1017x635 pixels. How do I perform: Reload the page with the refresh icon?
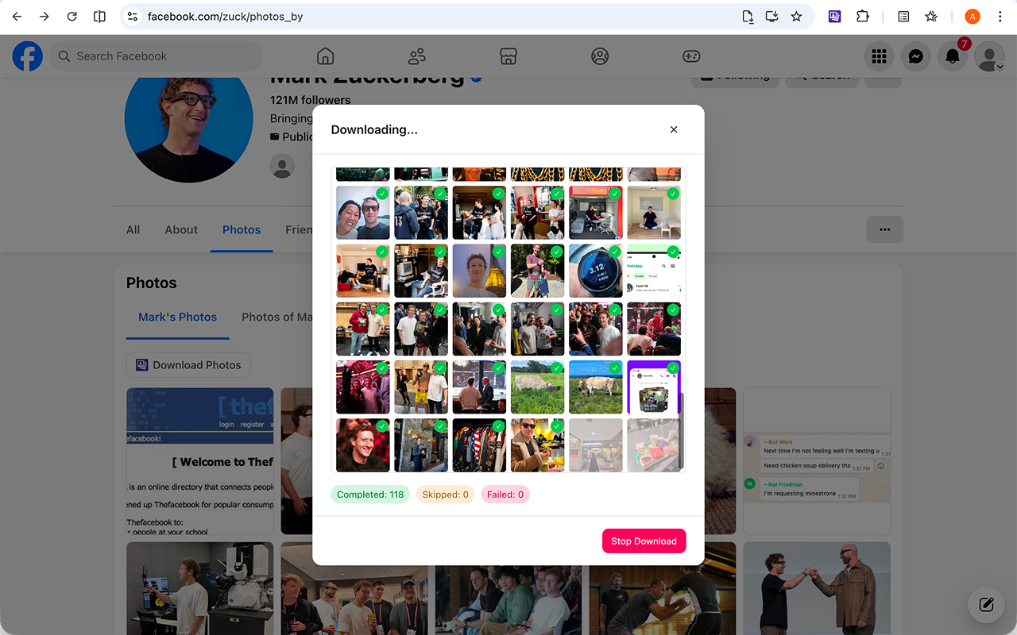click(x=72, y=16)
